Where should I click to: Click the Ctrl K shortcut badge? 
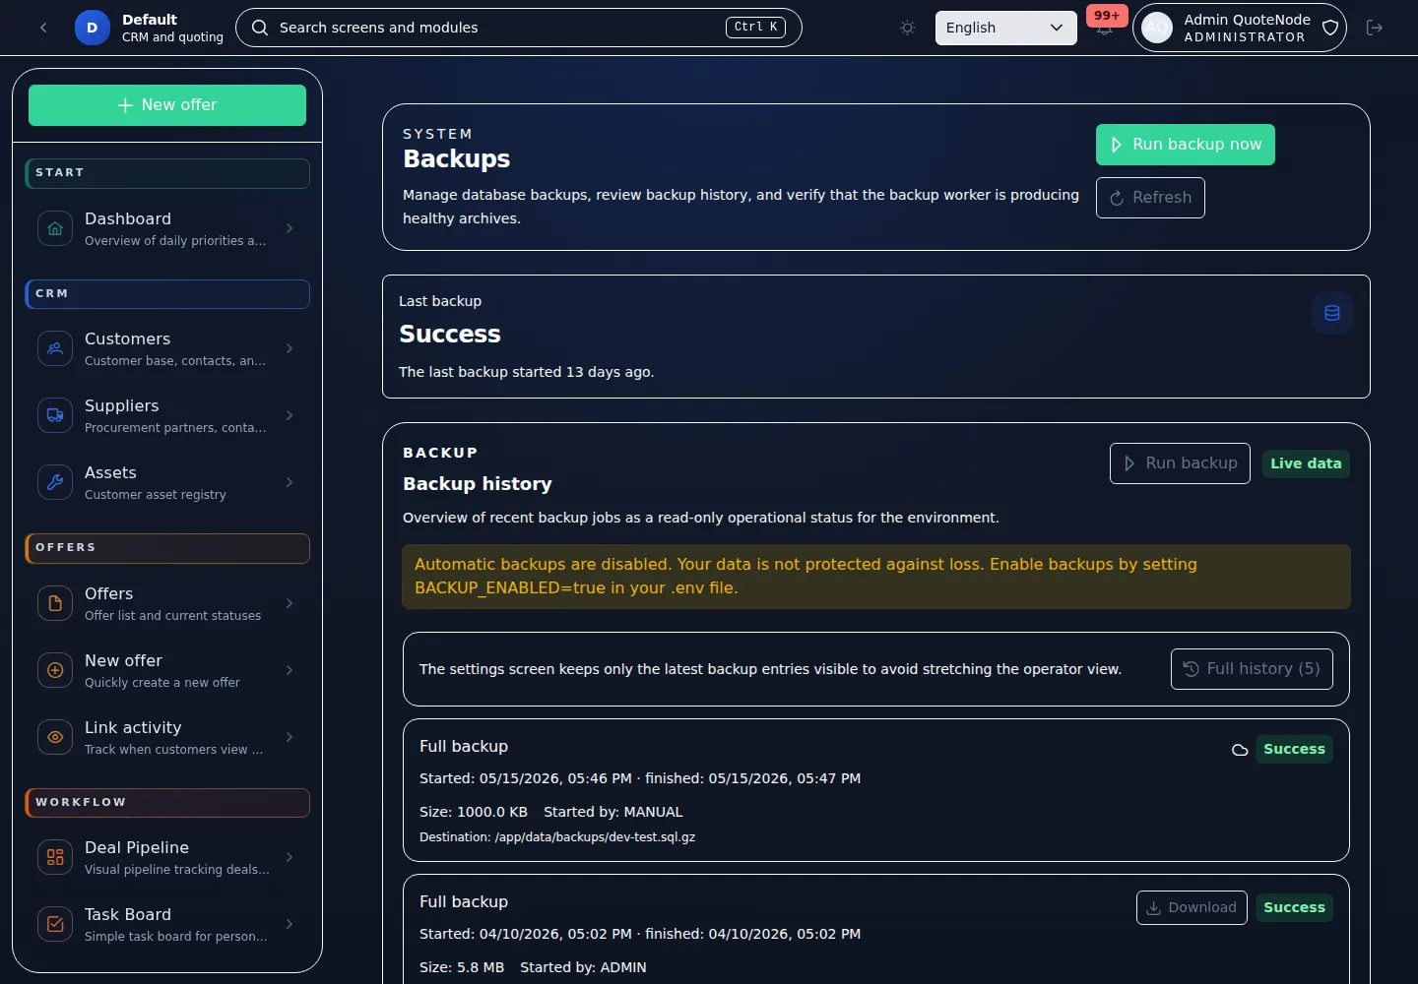click(755, 28)
